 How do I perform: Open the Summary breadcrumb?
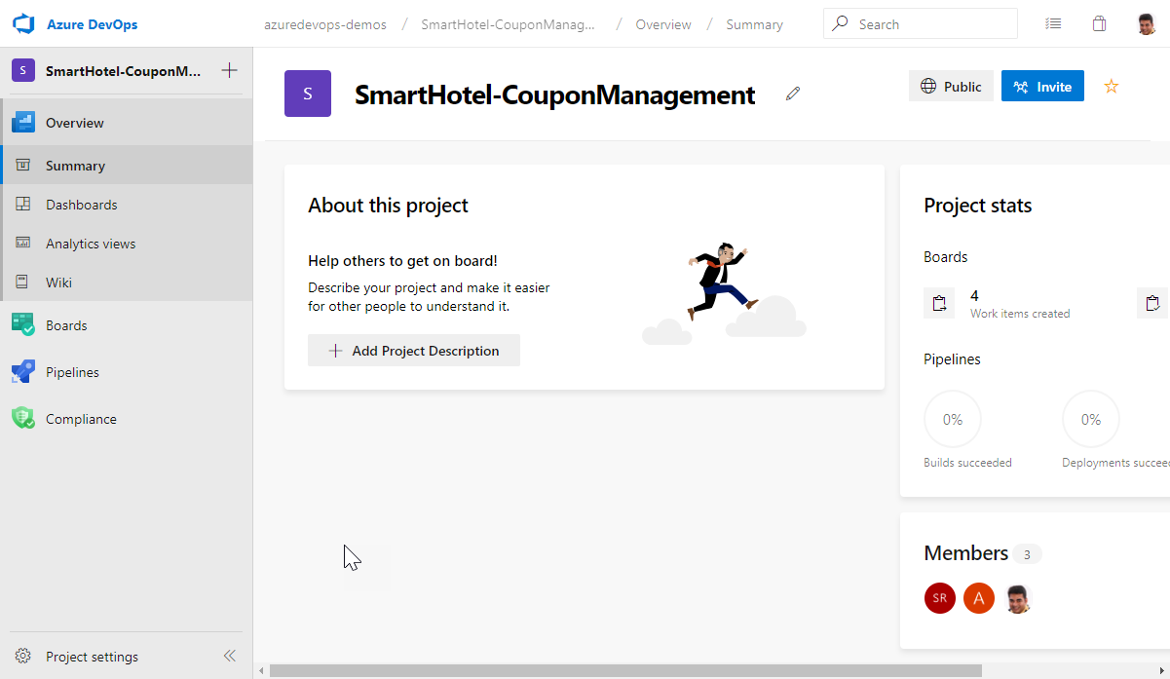754,24
